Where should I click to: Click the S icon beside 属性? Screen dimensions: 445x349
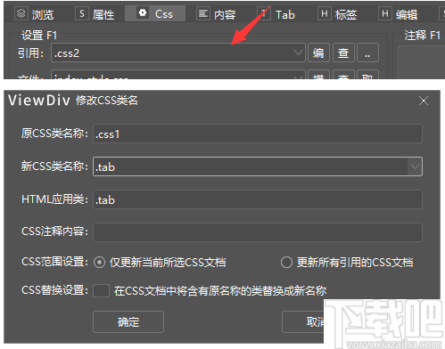82,13
